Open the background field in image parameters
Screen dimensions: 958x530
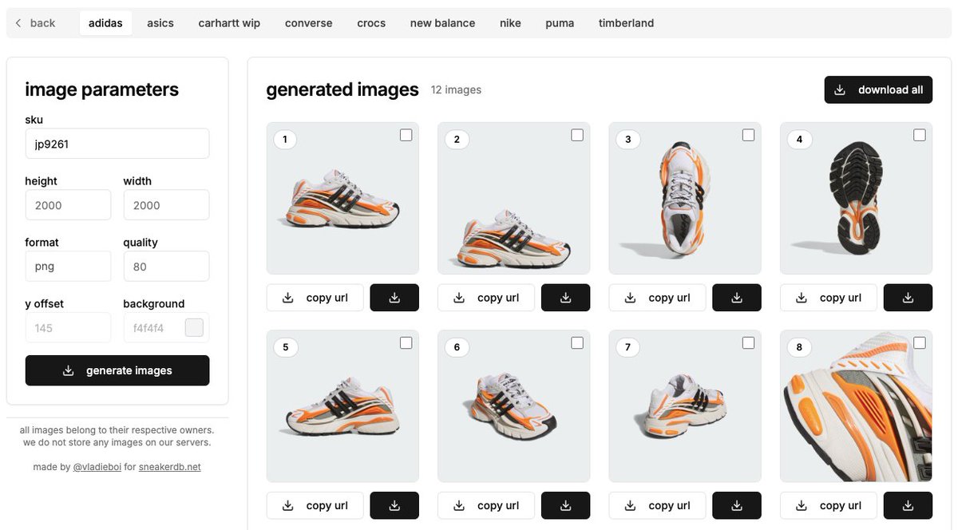point(157,327)
